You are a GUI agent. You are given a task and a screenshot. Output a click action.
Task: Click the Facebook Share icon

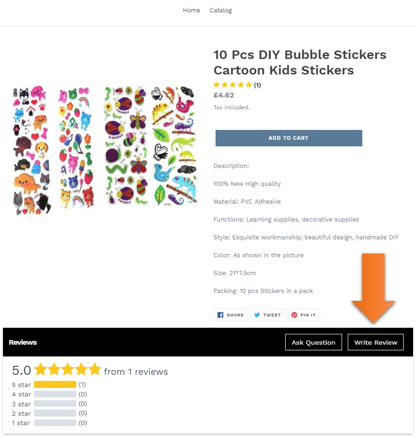pos(220,315)
